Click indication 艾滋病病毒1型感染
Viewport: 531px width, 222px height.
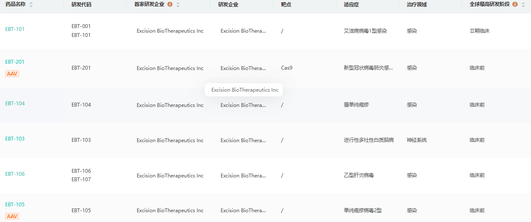[x=365, y=31]
